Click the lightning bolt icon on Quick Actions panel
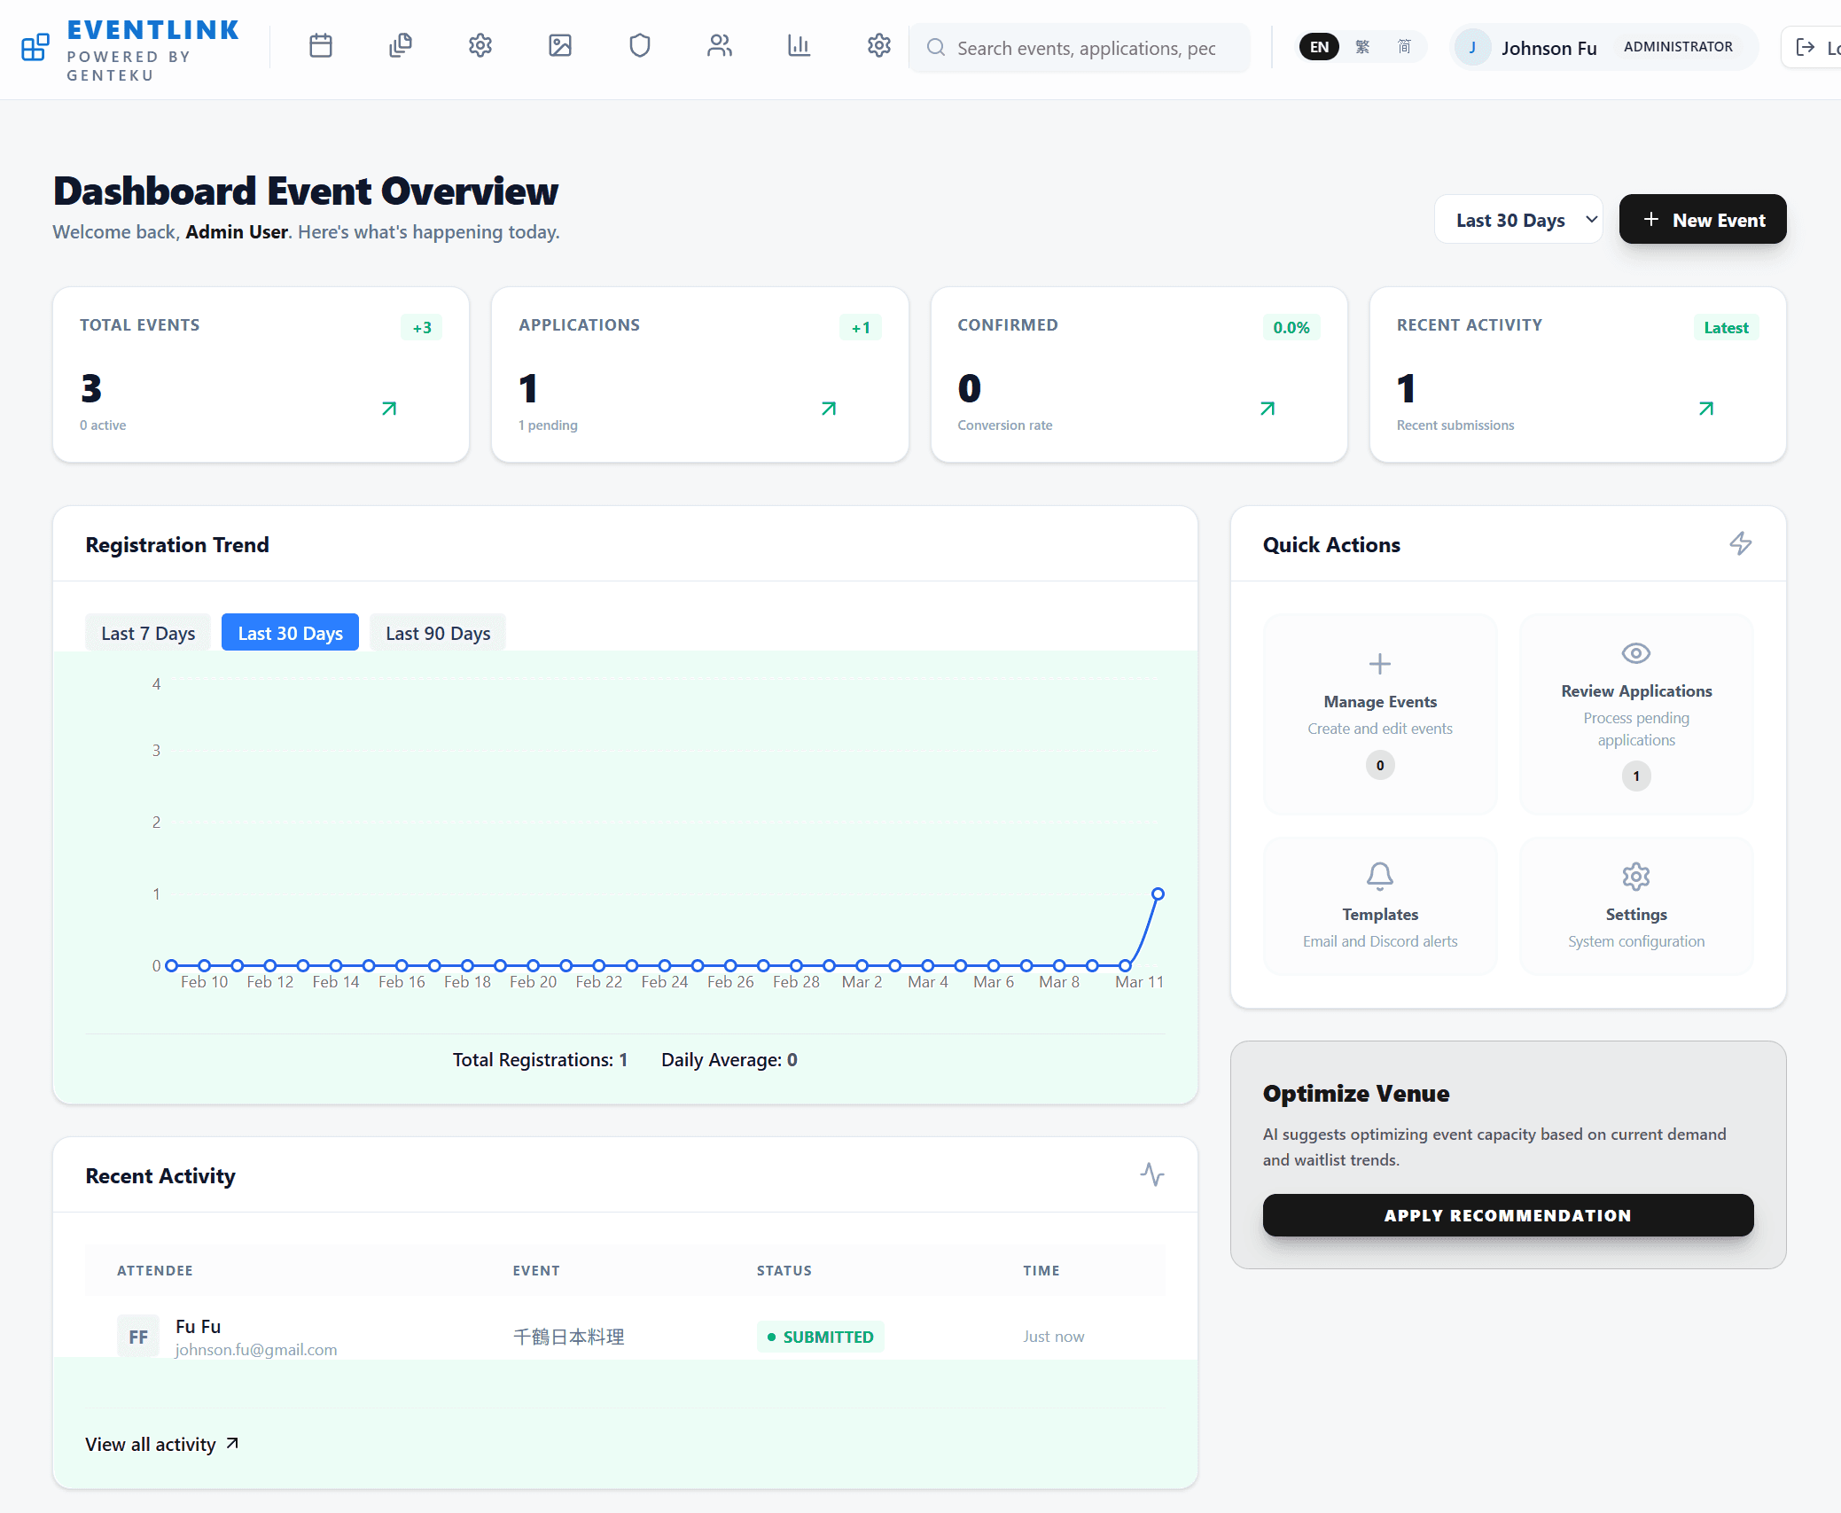This screenshot has height=1513, width=1841. point(1740,543)
